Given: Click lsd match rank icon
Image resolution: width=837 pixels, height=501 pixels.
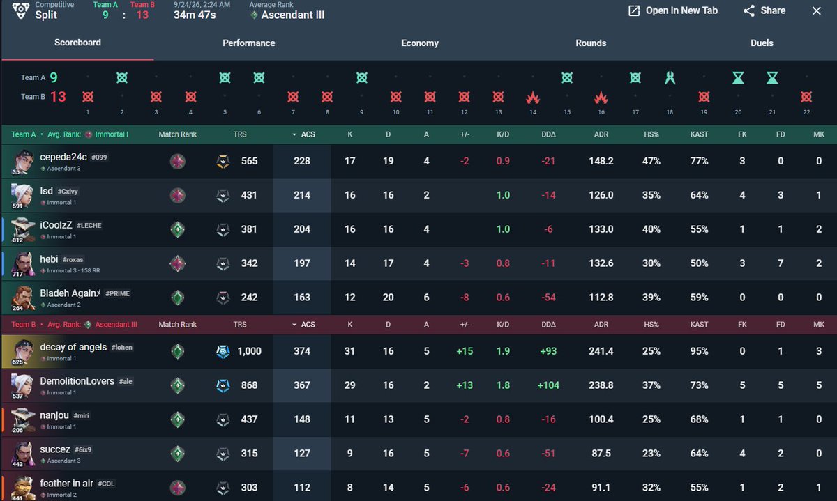Looking at the screenshot, I should [x=178, y=195].
